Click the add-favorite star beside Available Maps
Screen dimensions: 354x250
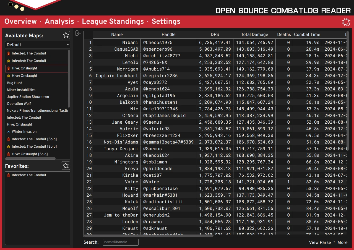66,35
